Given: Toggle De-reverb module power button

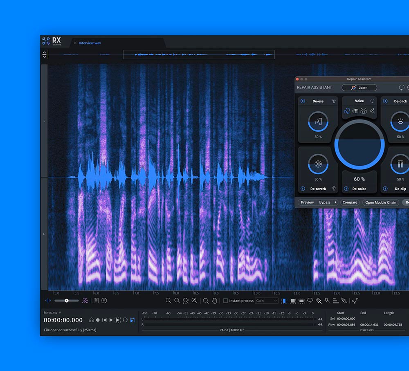Looking at the screenshot, I should 303,189.
